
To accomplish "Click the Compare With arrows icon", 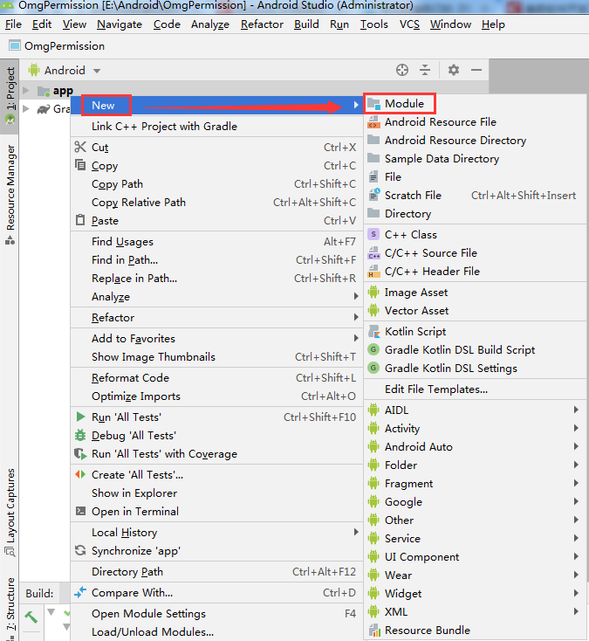I will pyautogui.click(x=80, y=592).
